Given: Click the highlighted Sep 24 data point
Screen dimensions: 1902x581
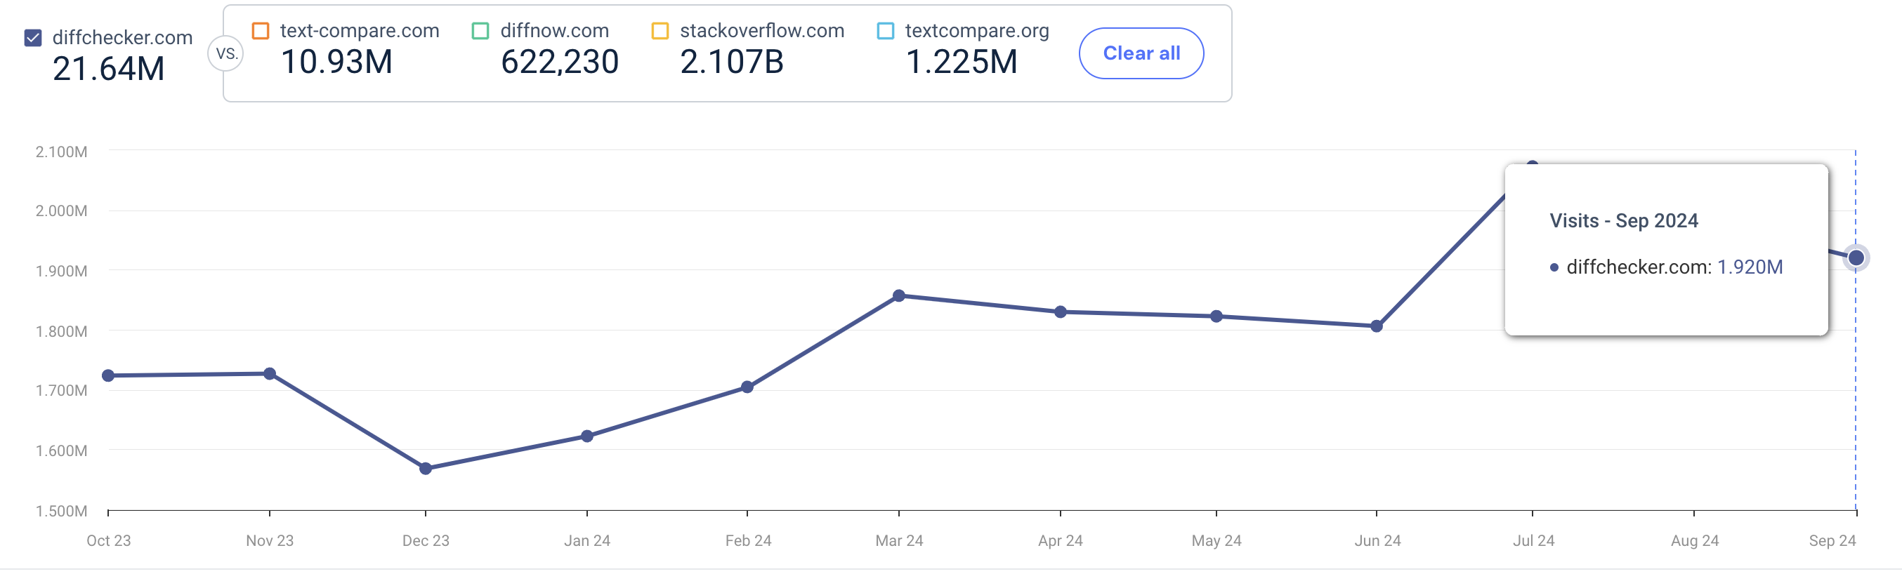Looking at the screenshot, I should [1856, 258].
